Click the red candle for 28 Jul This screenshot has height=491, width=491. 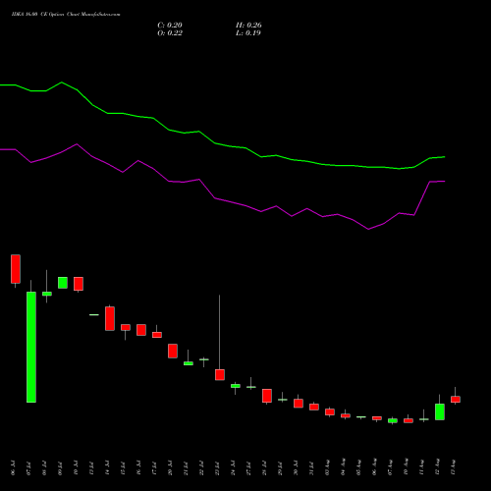(267, 396)
